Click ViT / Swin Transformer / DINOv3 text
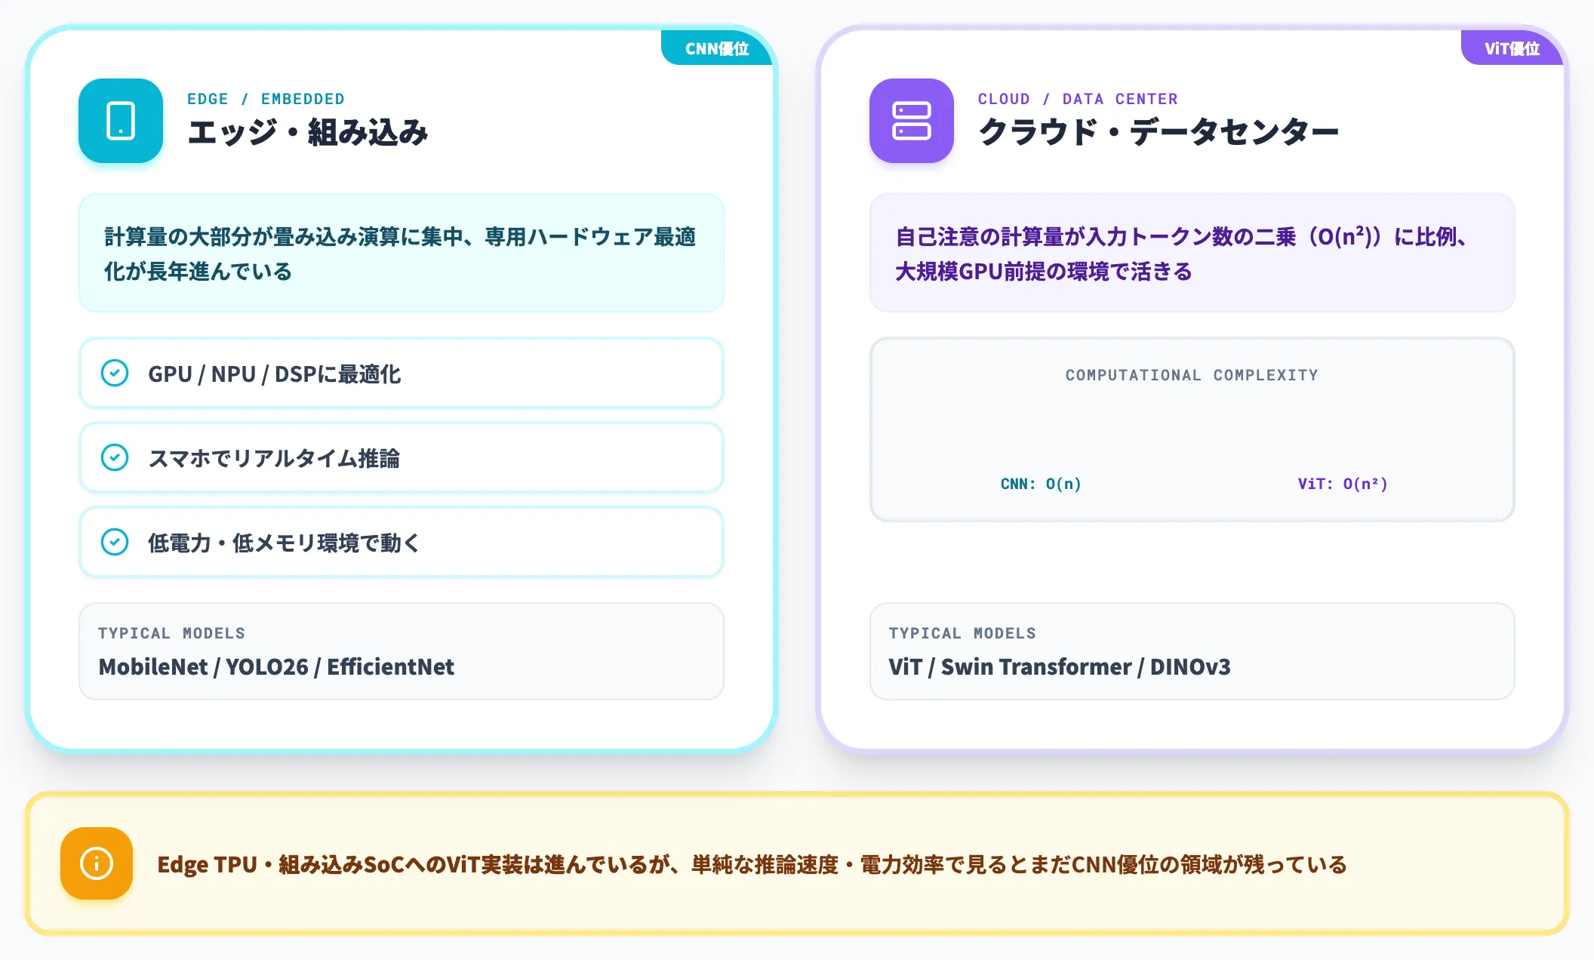This screenshot has height=960, width=1594. (x=1060, y=666)
